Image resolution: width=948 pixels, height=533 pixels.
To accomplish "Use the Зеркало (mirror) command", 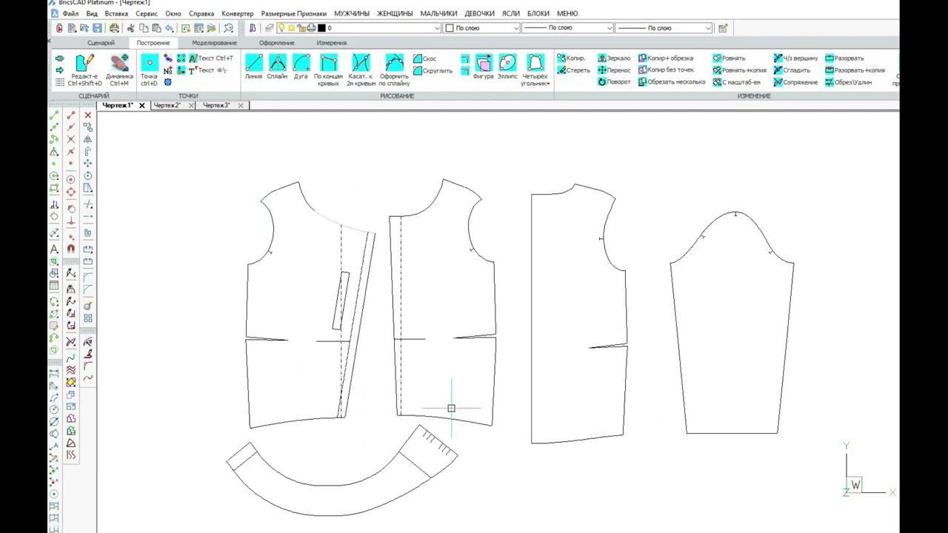I will coord(614,58).
